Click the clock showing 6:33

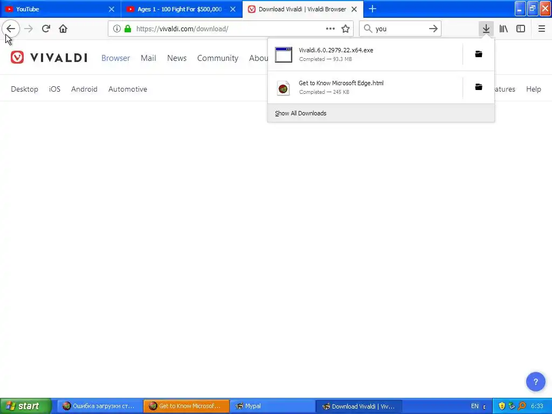click(x=537, y=406)
